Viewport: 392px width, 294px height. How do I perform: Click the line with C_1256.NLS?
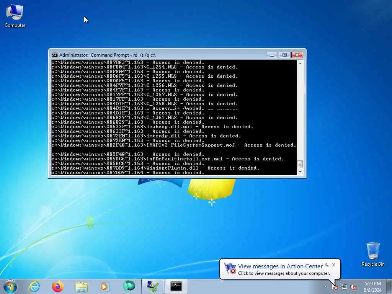coord(145,85)
